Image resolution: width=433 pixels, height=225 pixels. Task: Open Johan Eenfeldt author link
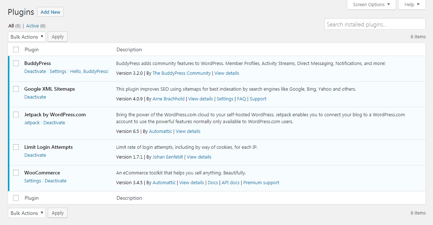167,157
